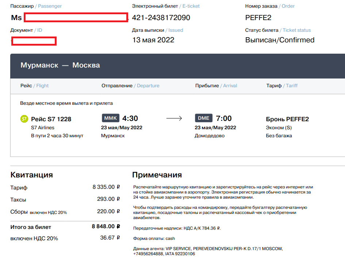Click the arrow between departure and arrival

pyautogui.click(x=174, y=118)
